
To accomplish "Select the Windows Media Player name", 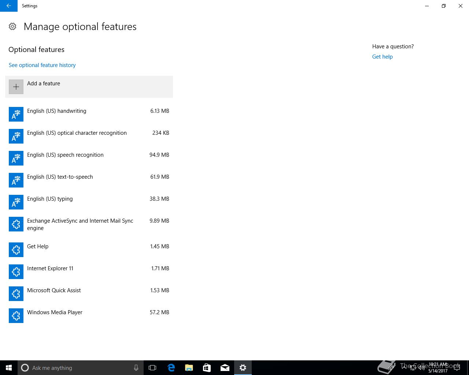I will pyautogui.click(x=55, y=312).
